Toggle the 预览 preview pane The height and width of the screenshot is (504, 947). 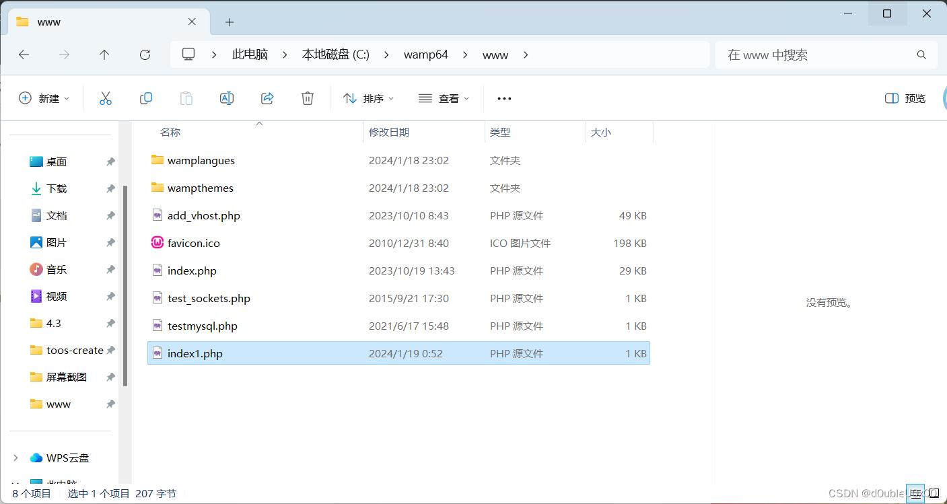click(x=905, y=98)
